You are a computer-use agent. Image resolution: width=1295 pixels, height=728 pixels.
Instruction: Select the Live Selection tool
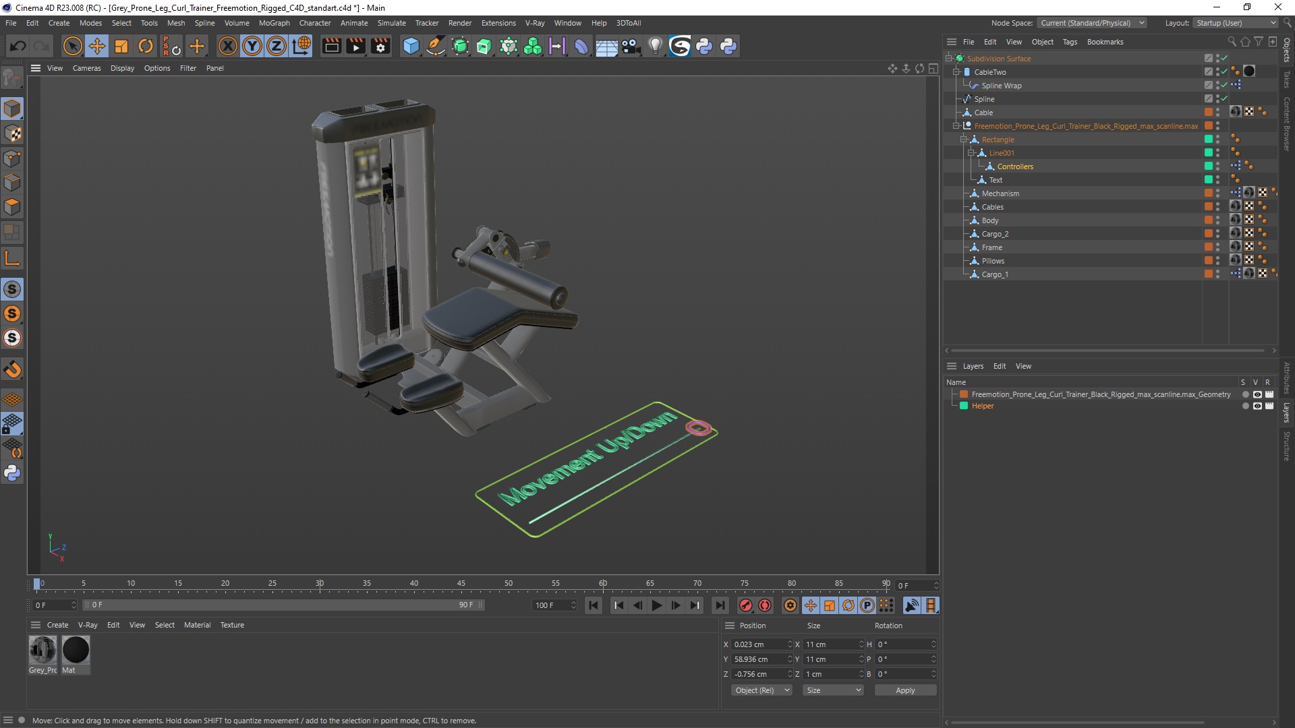click(x=72, y=46)
